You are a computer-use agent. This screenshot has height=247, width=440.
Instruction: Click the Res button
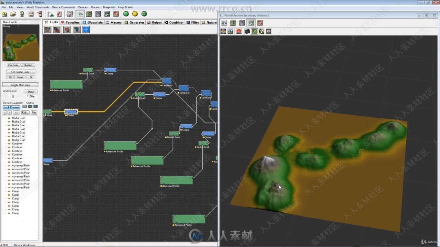tap(34, 113)
